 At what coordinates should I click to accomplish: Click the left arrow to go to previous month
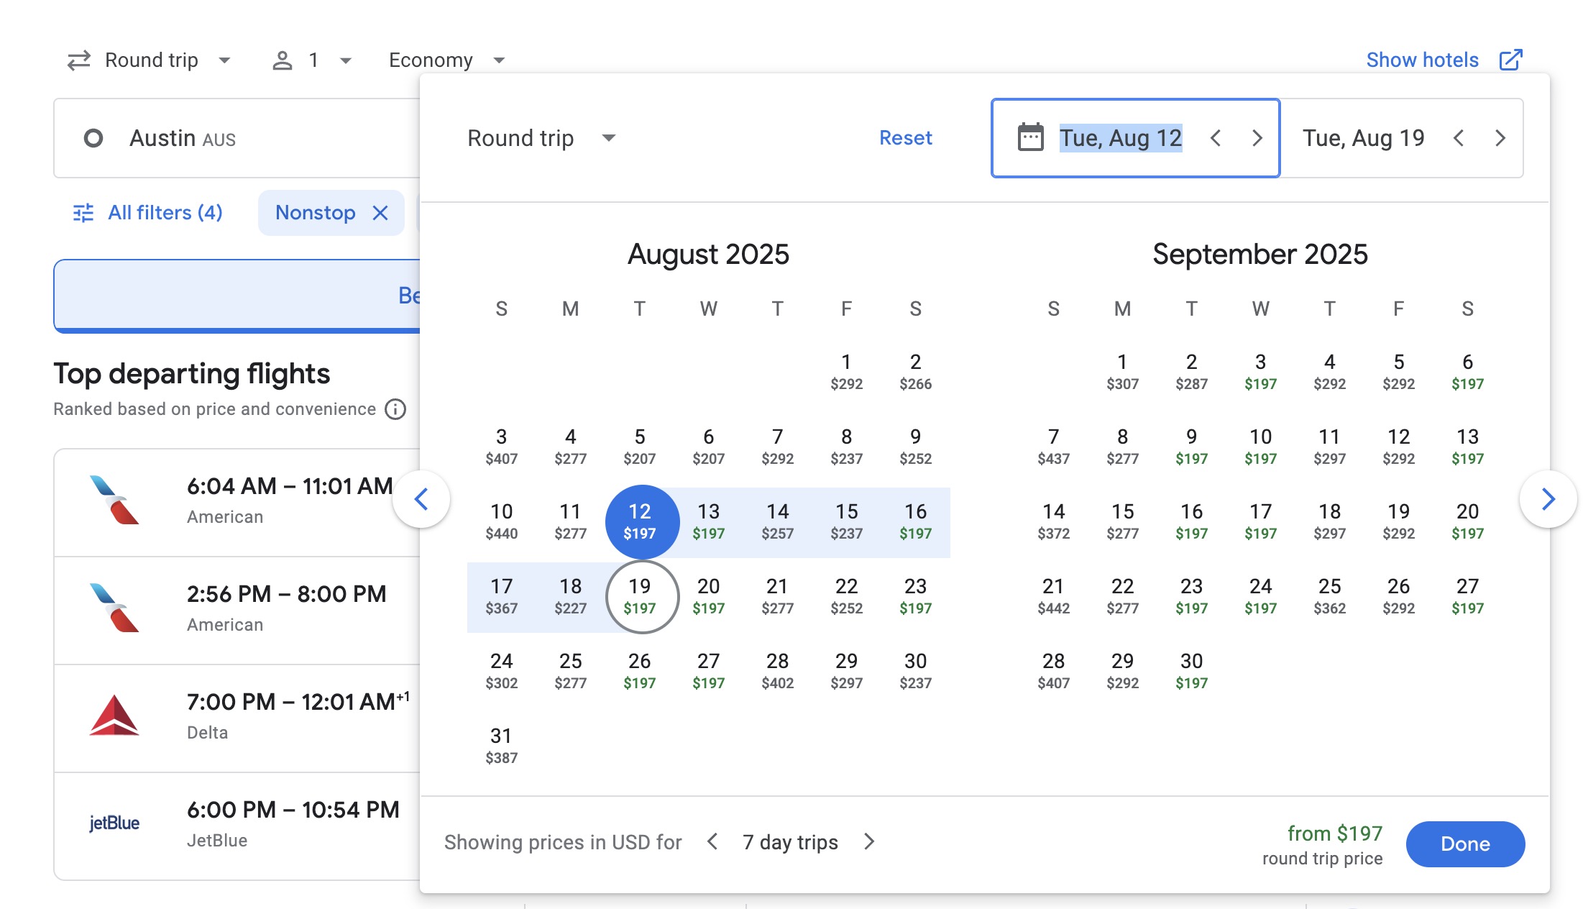(x=424, y=498)
